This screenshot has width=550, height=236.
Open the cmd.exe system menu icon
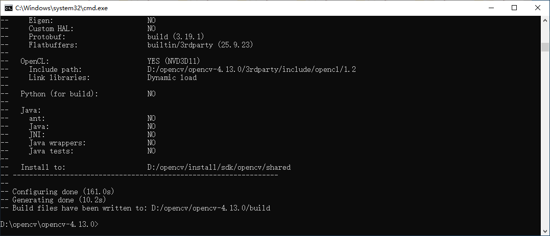9,8
